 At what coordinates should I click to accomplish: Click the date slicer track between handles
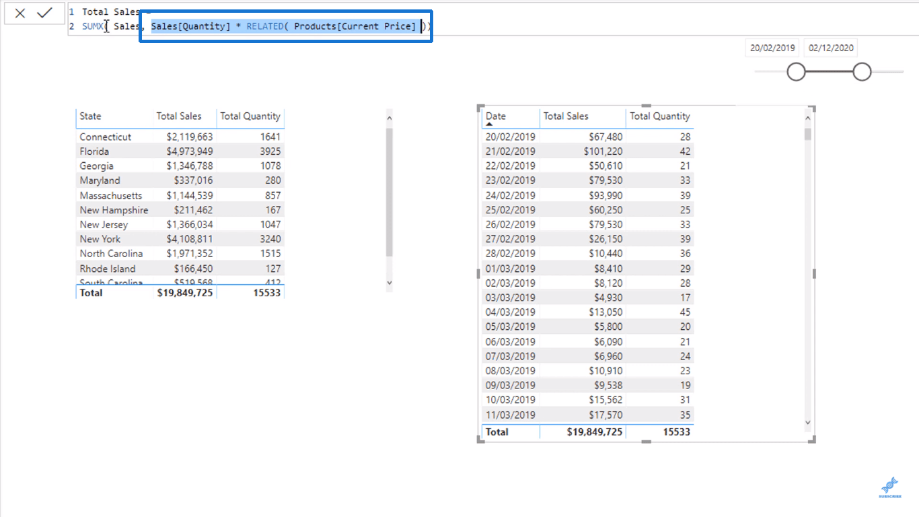point(829,71)
